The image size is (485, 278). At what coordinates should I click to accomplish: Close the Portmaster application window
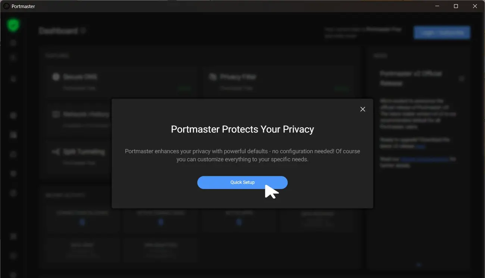(x=475, y=6)
